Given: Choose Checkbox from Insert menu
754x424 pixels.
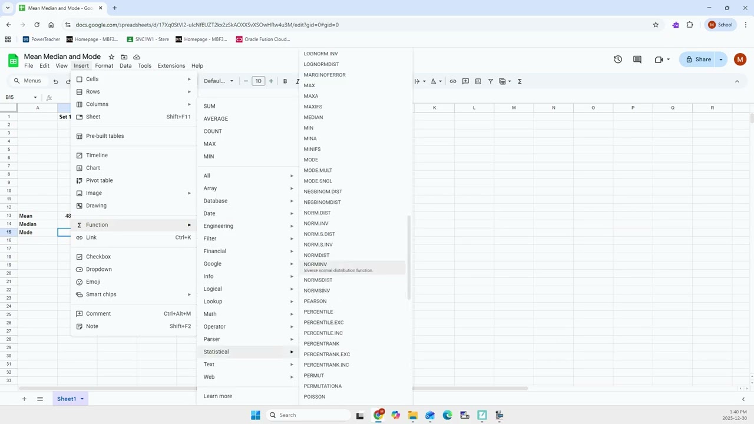Looking at the screenshot, I should [x=134, y=257].
